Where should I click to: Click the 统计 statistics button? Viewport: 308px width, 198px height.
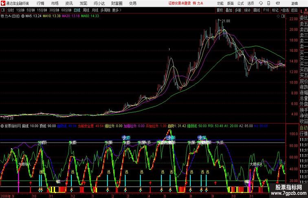[247, 10]
